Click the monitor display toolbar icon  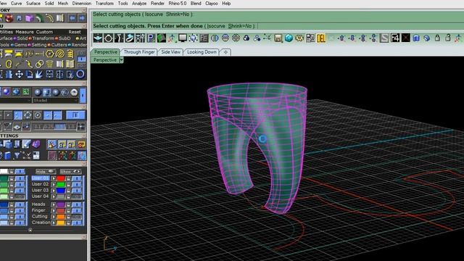tap(183, 38)
